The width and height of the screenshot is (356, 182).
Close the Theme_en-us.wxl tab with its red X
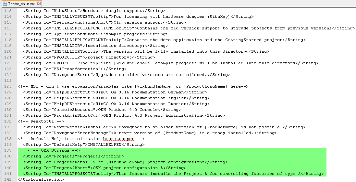[39, 3]
